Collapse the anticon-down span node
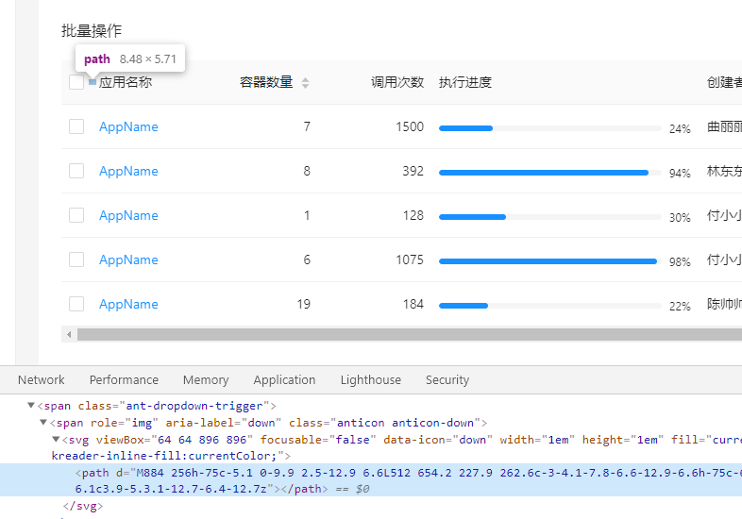Viewport: 742px width, 519px height. [x=43, y=422]
